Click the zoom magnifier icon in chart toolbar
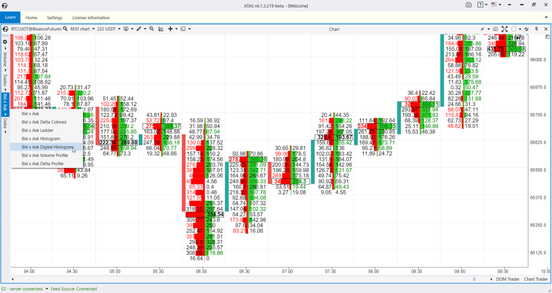Screen dimensions: 552x293 tap(152, 29)
